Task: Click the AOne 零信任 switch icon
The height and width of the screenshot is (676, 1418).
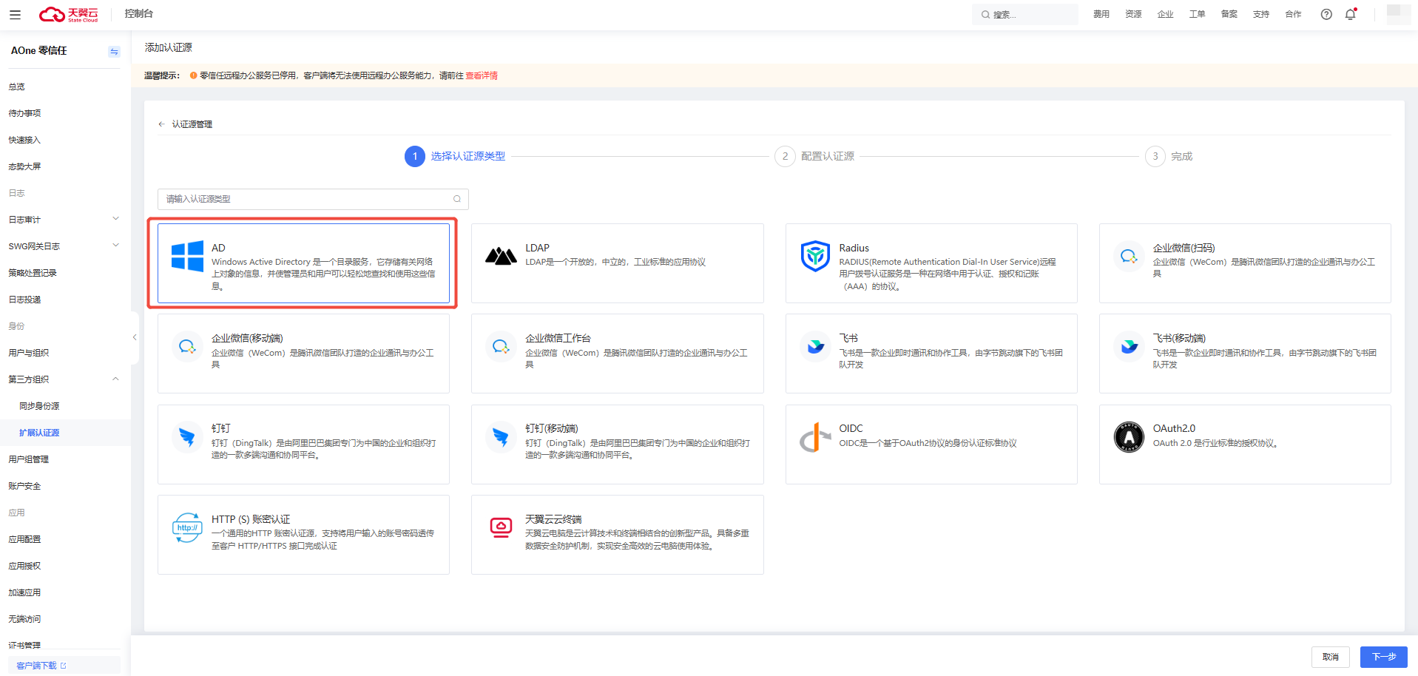Action: coord(114,51)
